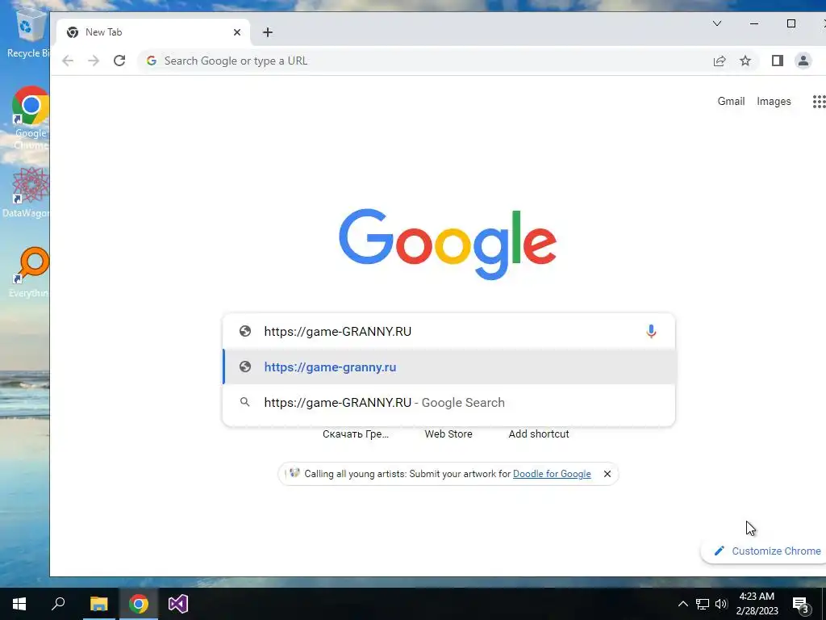The width and height of the screenshot is (826, 620).
Task: Click the taskbar search magnifier
Action: 58,604
